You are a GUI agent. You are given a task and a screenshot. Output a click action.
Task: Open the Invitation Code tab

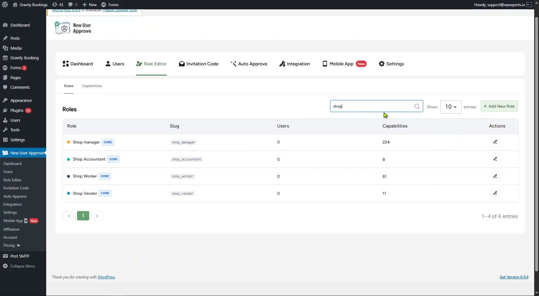199,64
